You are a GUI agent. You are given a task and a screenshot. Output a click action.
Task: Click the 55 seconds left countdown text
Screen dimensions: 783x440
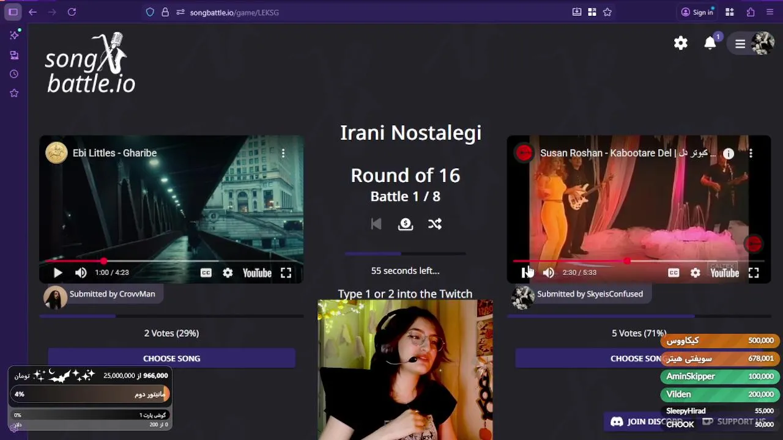pyautogui.click(x=405, y=271)
